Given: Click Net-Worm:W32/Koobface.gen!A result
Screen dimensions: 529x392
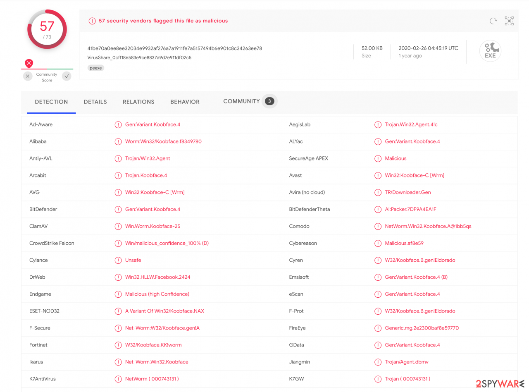Looking at the screenshot, I should coord(162,328).
